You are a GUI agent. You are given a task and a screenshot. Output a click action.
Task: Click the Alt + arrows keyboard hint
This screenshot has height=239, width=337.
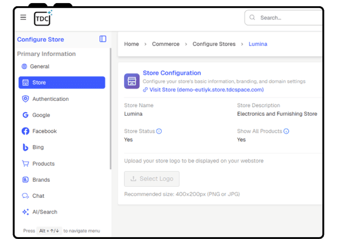pyautogui.click(x=49, y=231)
